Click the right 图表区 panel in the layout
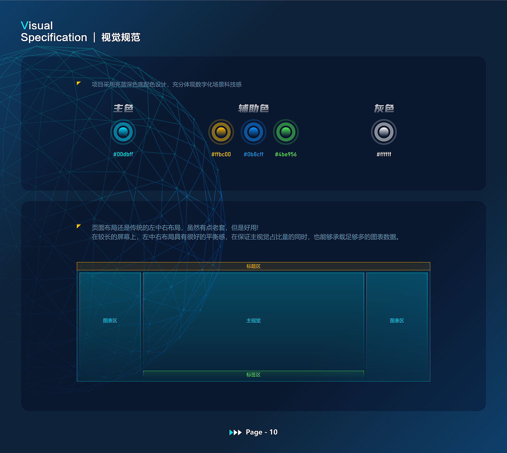Screen dimensions: 507x453 click(396, 320)
